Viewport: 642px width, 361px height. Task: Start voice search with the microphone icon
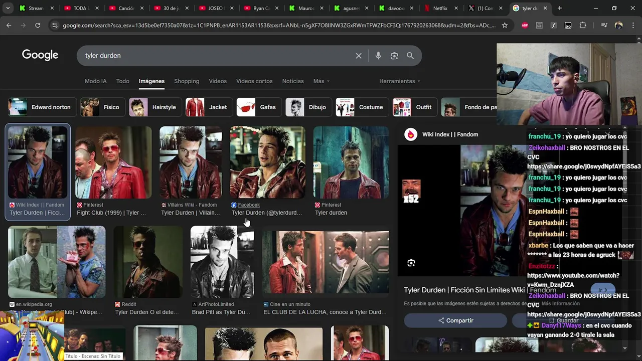point(378,56)
